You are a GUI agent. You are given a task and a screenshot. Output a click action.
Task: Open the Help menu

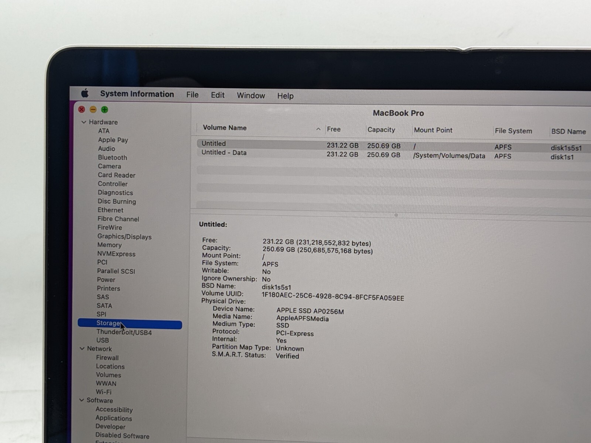coord(285,96)
